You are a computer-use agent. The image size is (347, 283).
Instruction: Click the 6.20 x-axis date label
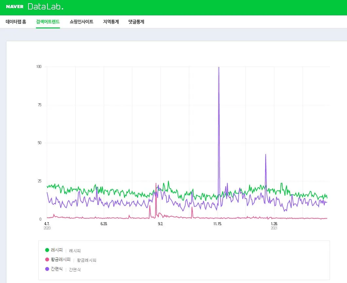click(x=104, y=224)
